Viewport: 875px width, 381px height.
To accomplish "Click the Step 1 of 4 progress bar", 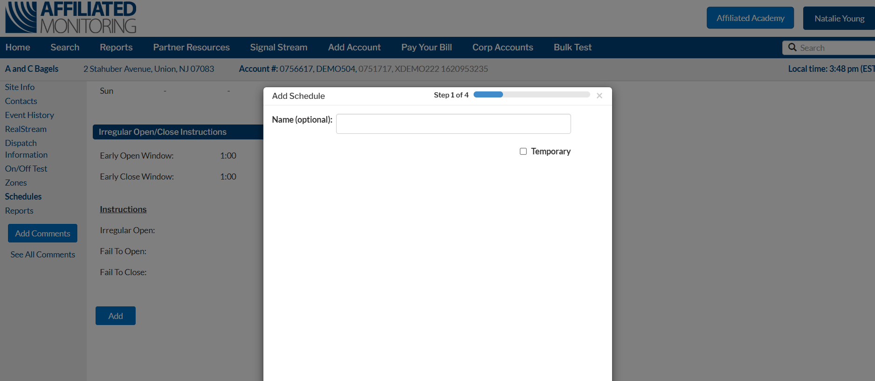I will click(531, 95).
